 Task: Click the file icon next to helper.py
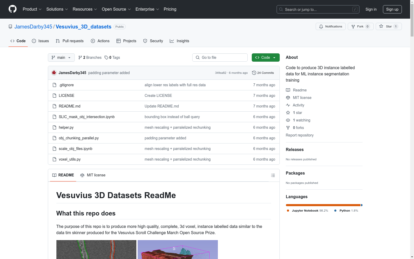(x=54, y=127)
